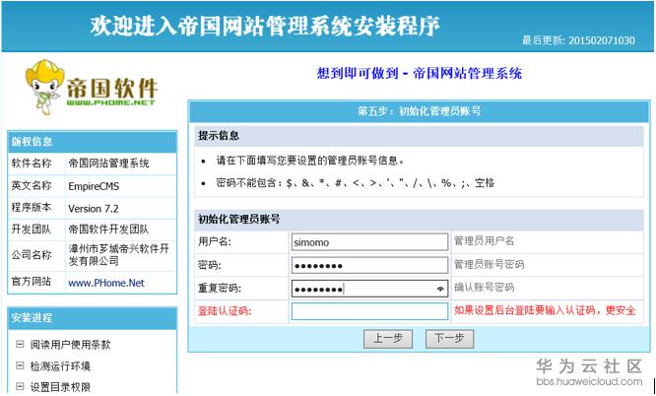Click box icon beside 检测运行环境

(20, 365)
